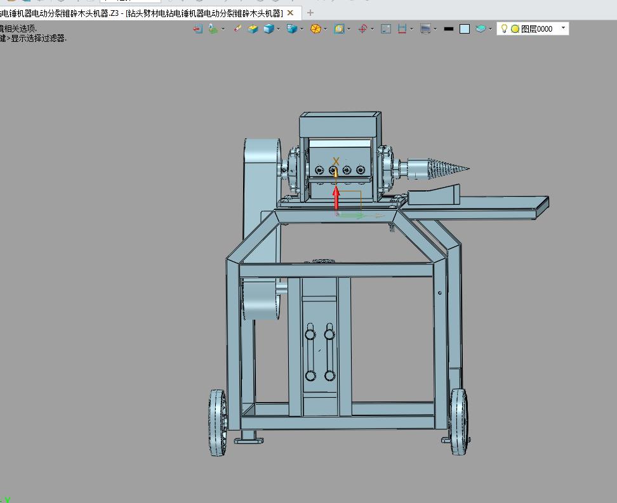Viewport: 617px width, 503px height.
Task: Click the red rotation center target icon
Action: [363, 29]
